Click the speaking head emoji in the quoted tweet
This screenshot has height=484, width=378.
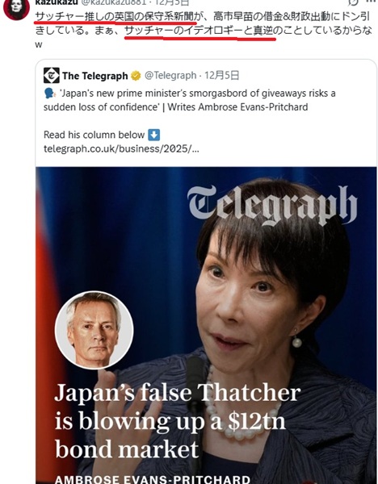(50, 94)
